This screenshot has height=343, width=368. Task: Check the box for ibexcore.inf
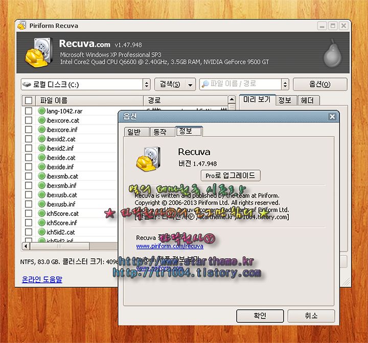point(29,130)
